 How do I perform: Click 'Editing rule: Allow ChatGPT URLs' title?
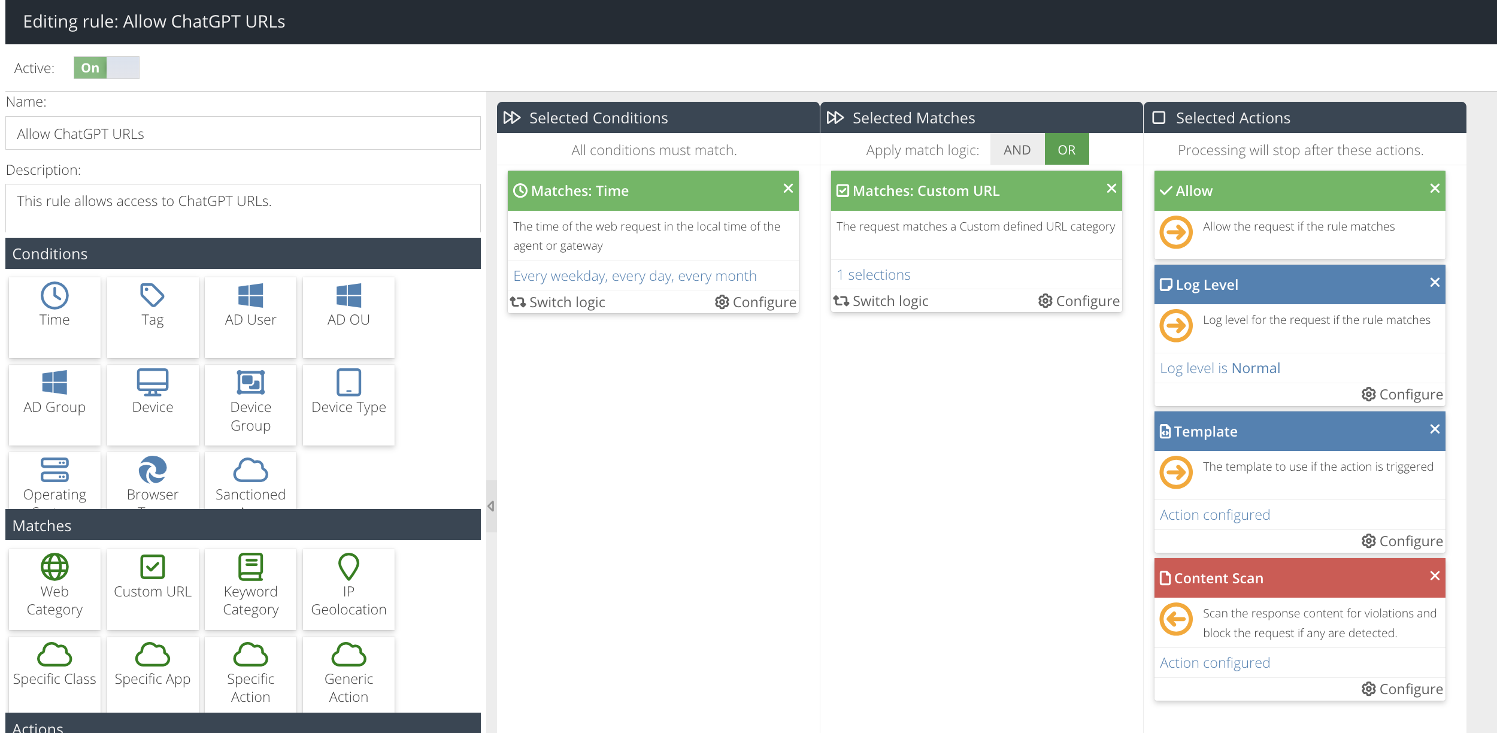[x=154, y=22]
